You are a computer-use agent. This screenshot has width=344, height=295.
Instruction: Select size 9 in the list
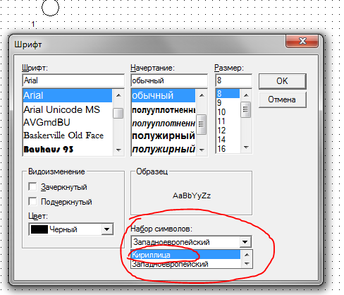(228, 102)
